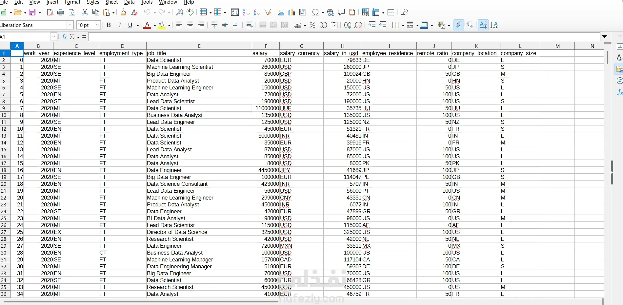Click the formula input line
This screenshot has height=305, width=623.
[344, 37]
